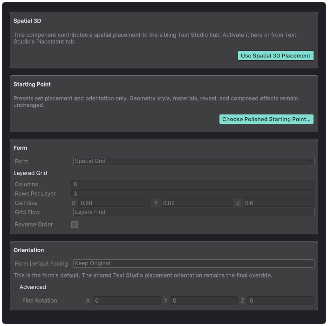
Task: Edit Fine Rotation X field
Action: point(127,300)
